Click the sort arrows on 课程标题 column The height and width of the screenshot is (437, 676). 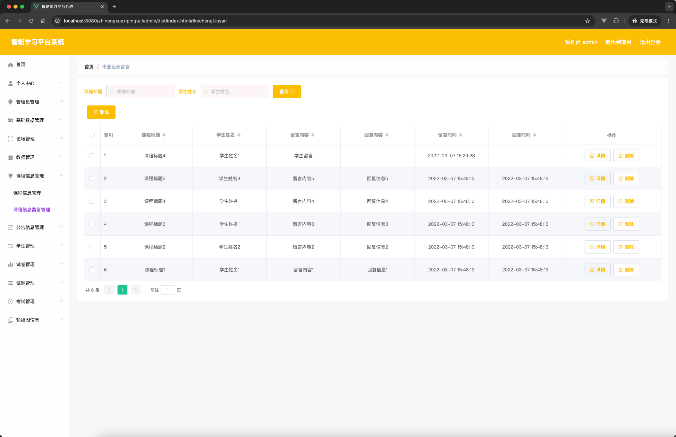(164, 135)
